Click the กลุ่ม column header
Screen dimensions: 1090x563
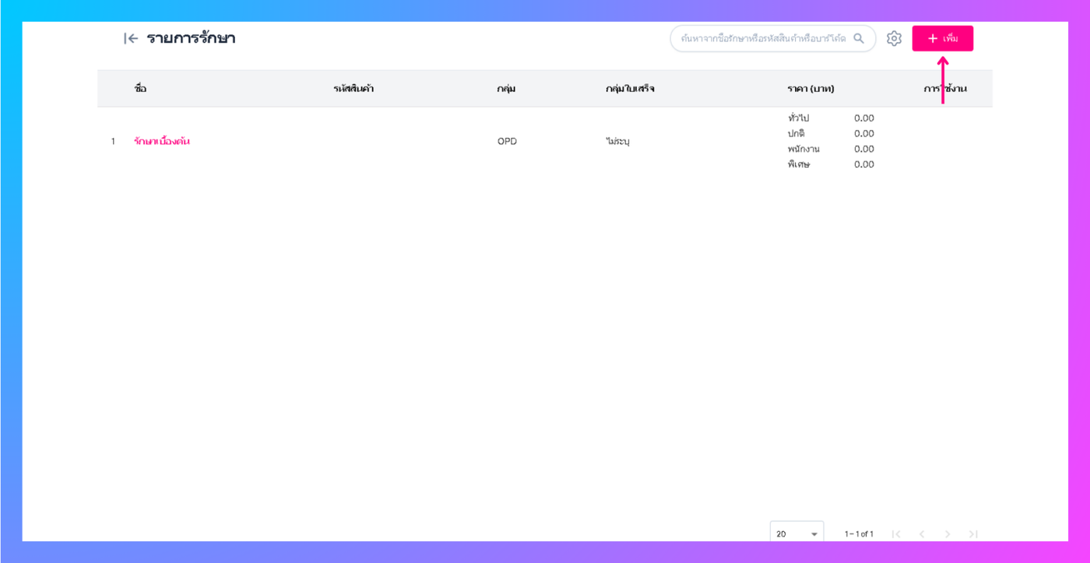tap(506, 89)
